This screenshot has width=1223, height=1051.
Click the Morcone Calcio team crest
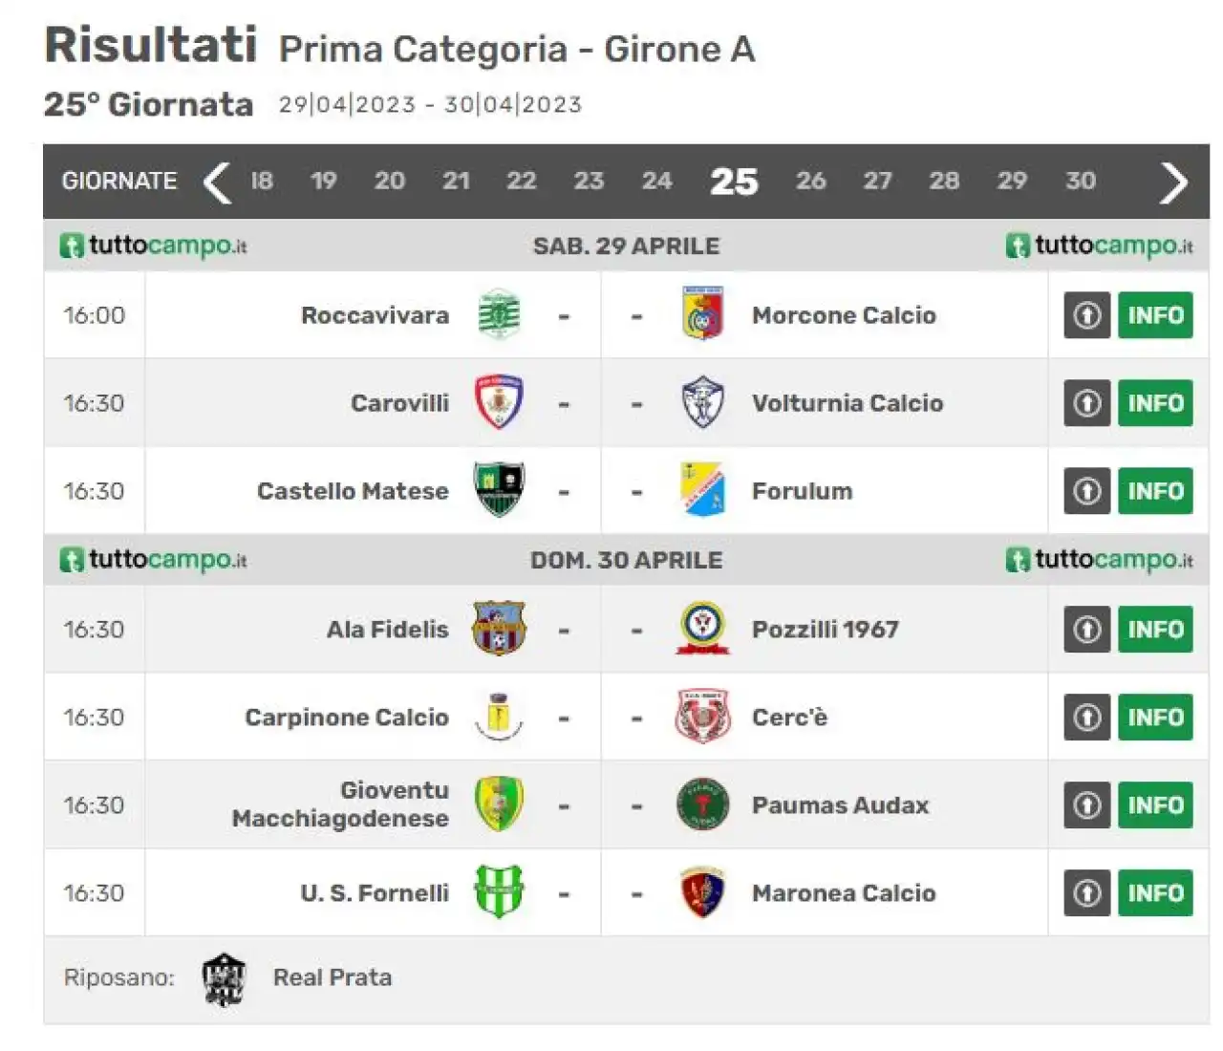pos(702,315)
